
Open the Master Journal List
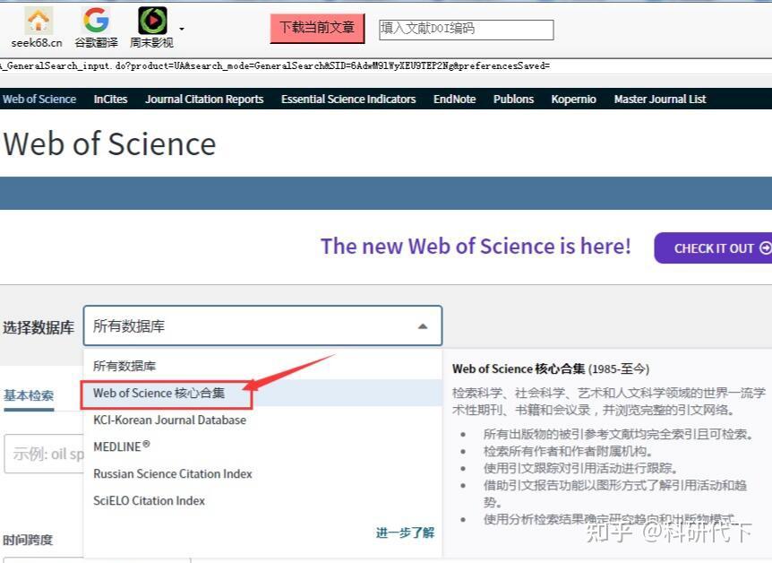coord(659,100)
